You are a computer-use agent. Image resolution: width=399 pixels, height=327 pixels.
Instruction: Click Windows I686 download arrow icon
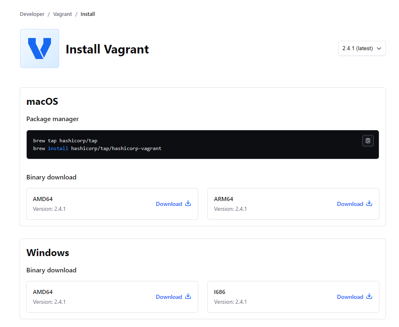[x=369, y=296]
